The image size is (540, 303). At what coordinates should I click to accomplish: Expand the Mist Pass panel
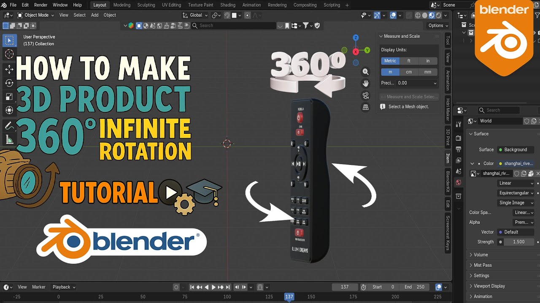[482, 265]
